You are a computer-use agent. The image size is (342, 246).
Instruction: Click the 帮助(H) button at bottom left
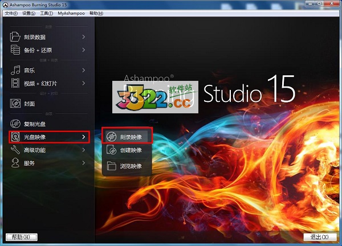point(22,237)
